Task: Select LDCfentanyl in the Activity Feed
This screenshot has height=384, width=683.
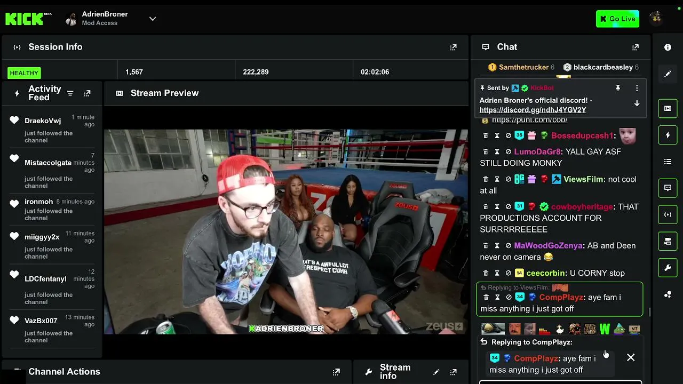Action: pyautogui.click(x=45, y=279)
